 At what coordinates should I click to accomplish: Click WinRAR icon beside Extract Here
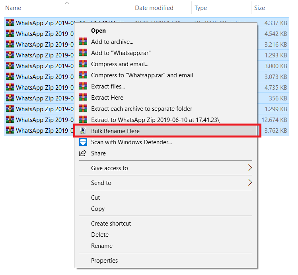83,97
